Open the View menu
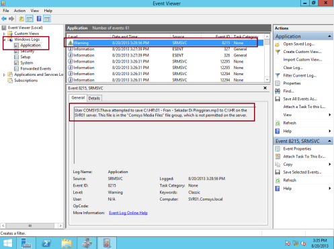 pyautogui.click(x=34, y=11)
